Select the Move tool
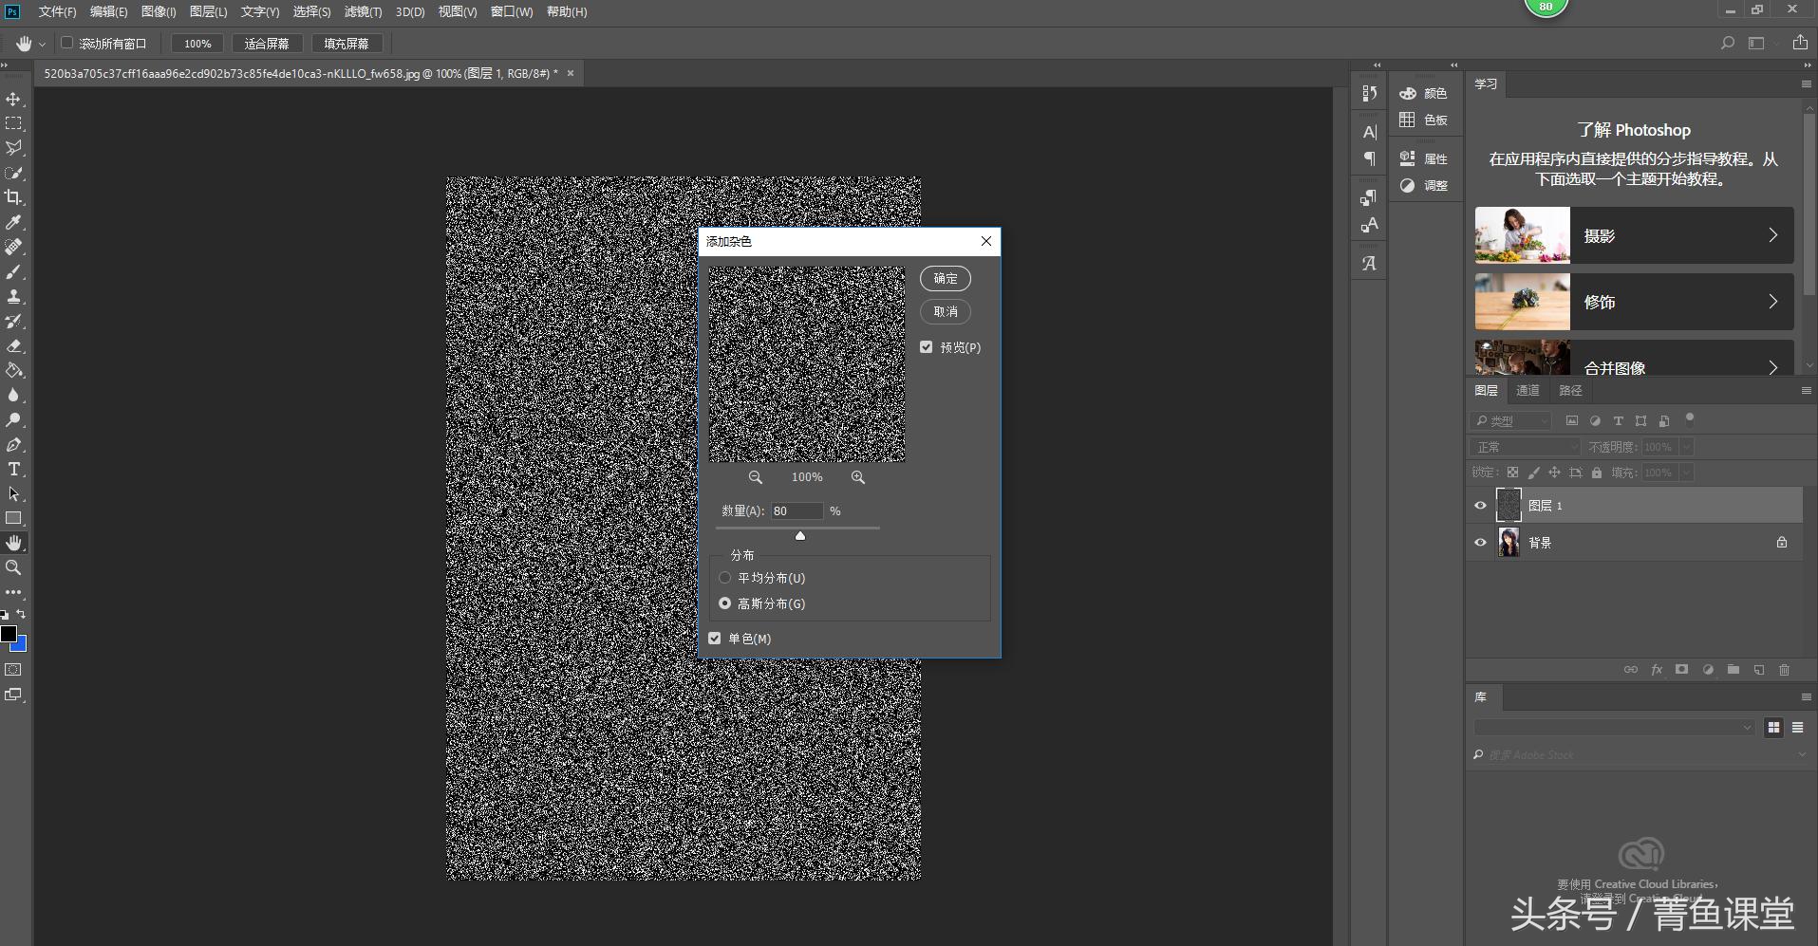1818x946 pixels. click(x=13, y=99)
